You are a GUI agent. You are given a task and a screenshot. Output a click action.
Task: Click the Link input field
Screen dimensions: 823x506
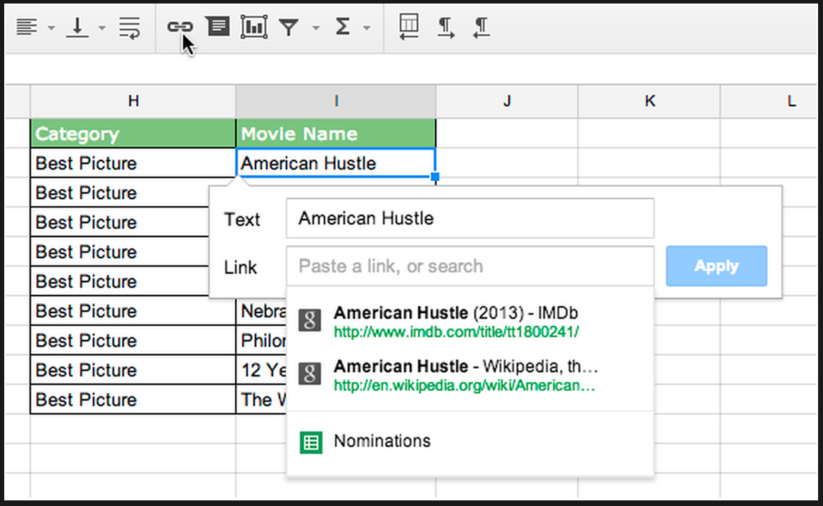(470, 266)
